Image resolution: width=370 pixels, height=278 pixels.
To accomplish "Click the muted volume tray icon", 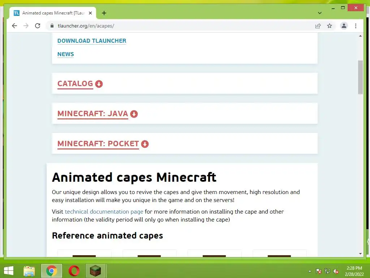I will (x=336, y=271).
